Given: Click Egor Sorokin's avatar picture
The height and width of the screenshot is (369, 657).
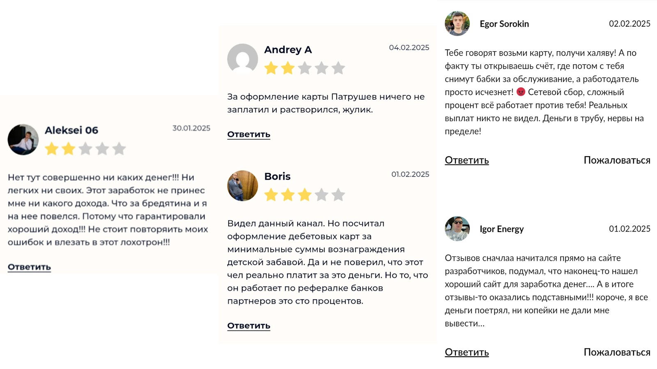Looking at the screenshot, I should 457,23.
